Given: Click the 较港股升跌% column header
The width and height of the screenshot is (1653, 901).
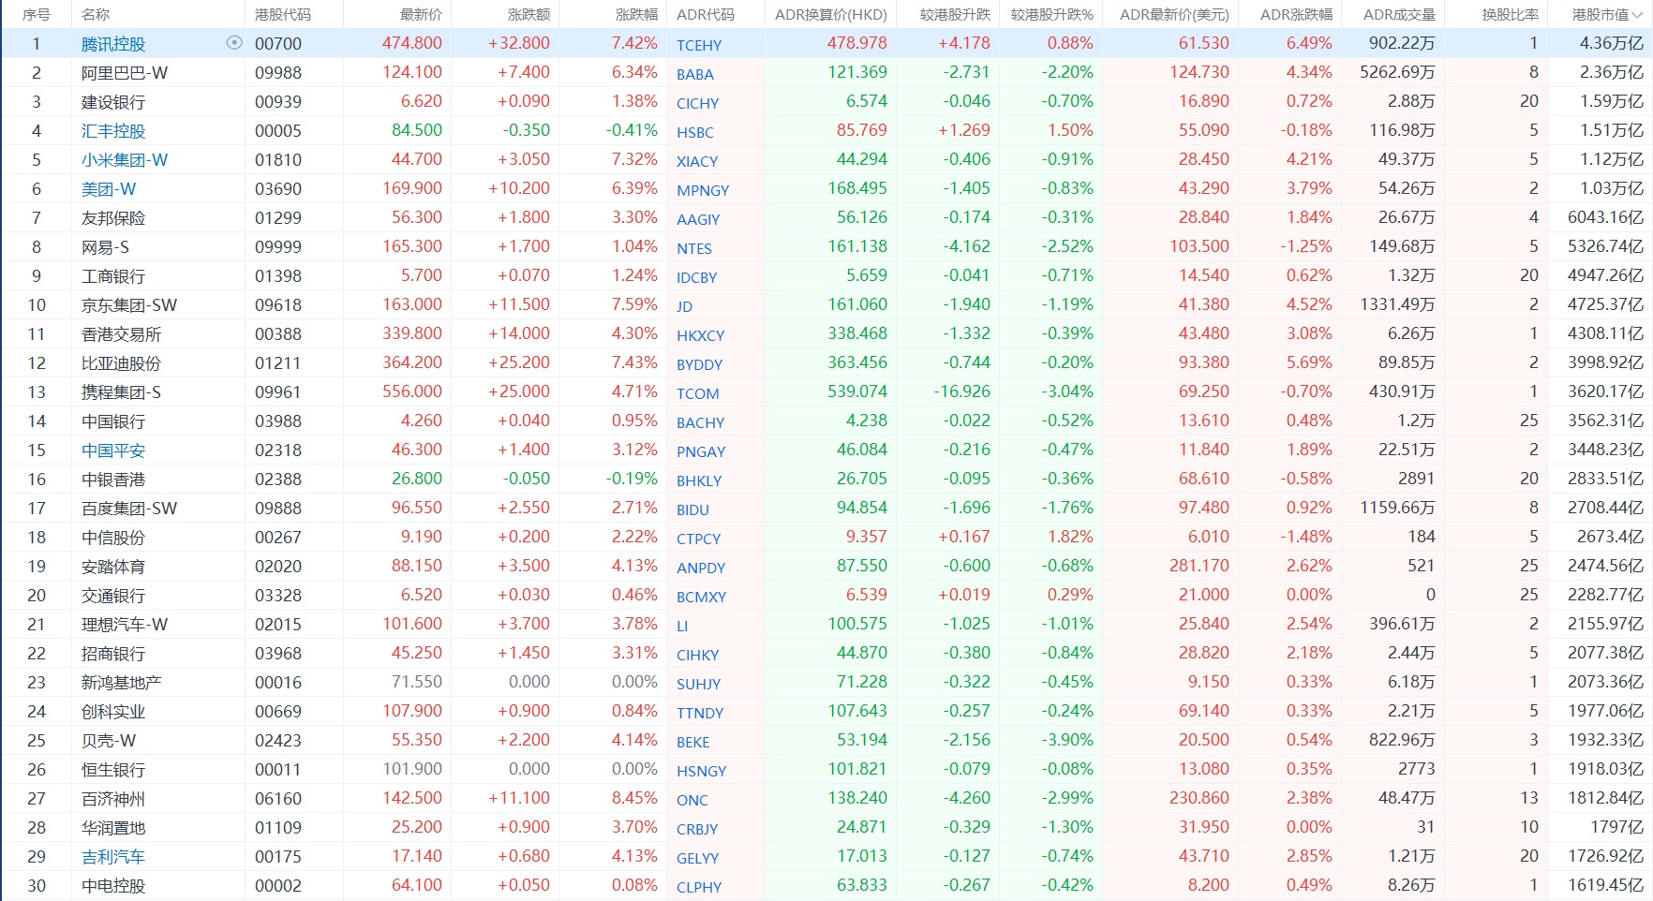Looking at the screenshot, I should pos(1052,15).
